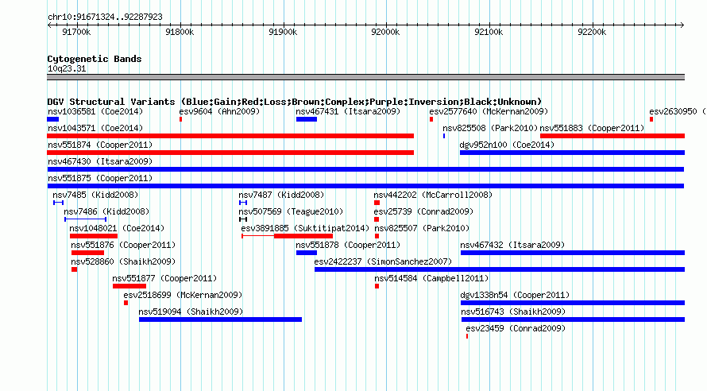
Task: Click the nsv528860 (Shaikh2009) label
Action: [123, 261]
